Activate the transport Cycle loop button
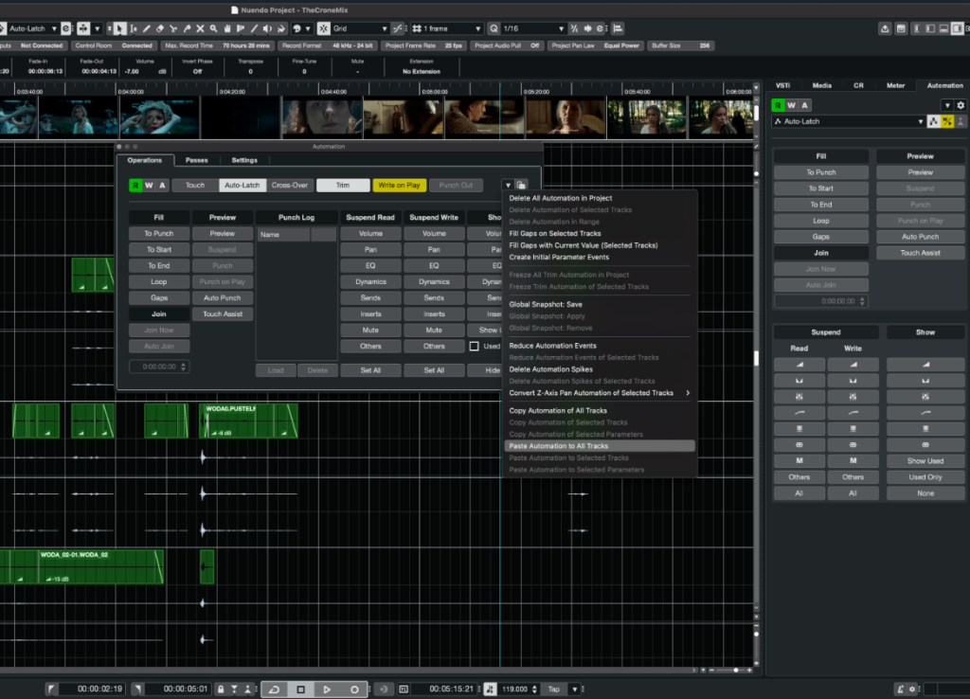Screen dimensions: 970x699 click(x=274, y=690)
